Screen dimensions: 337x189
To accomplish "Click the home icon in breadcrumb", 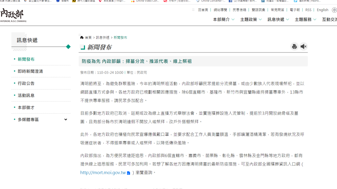I will coord(82,37).
